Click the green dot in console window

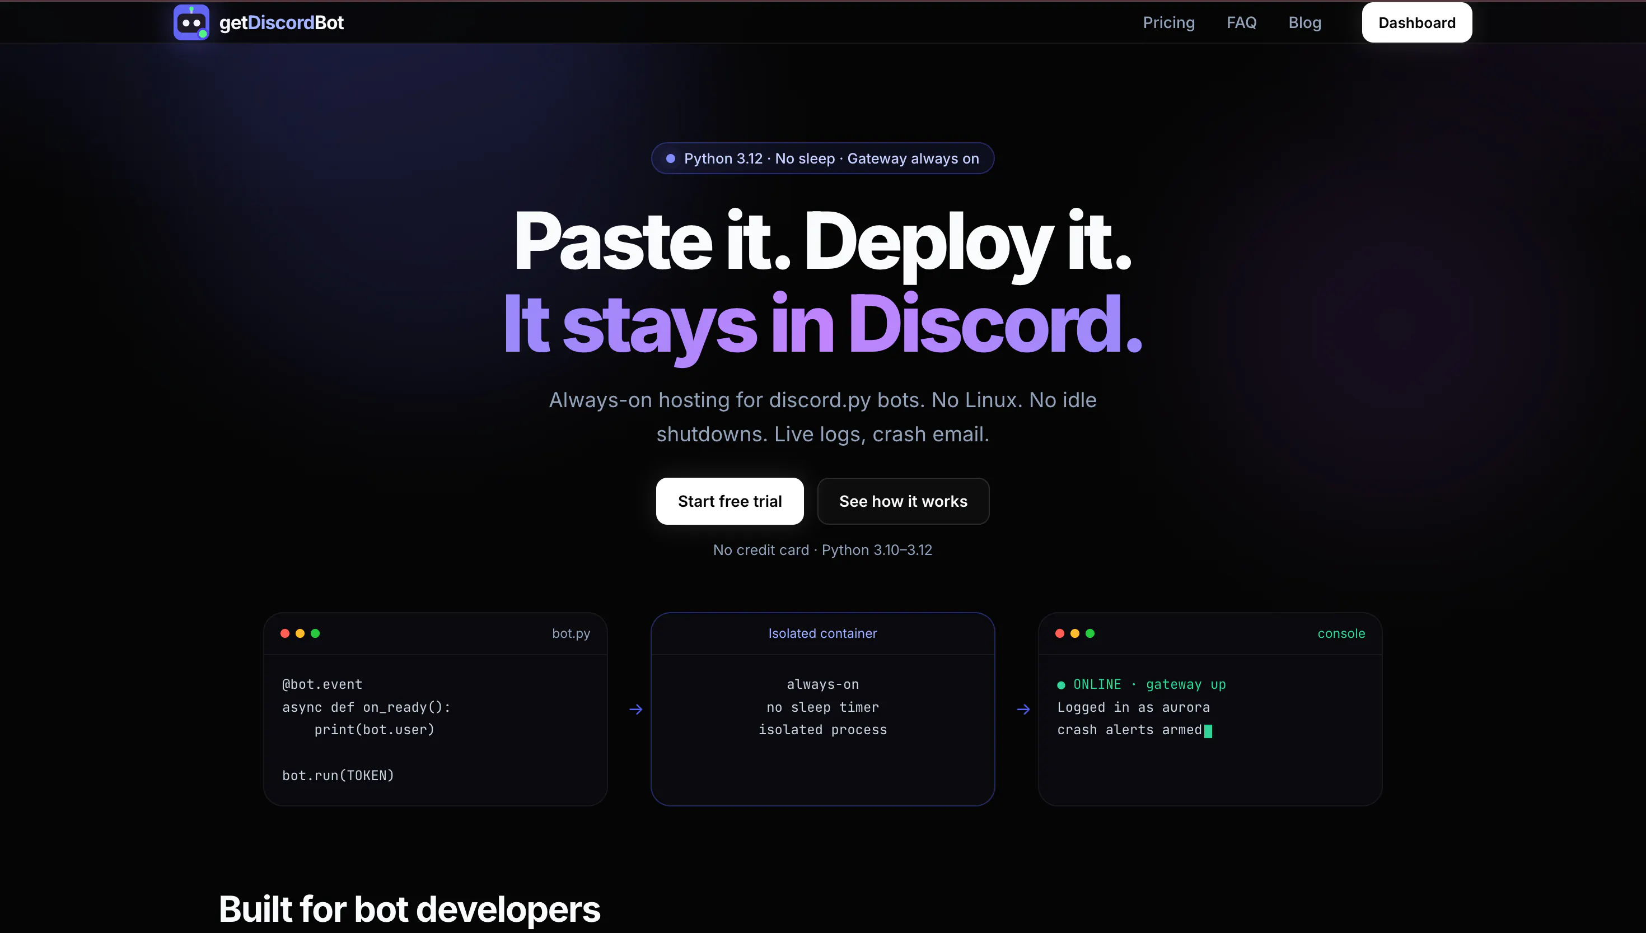click(1090, 633)
